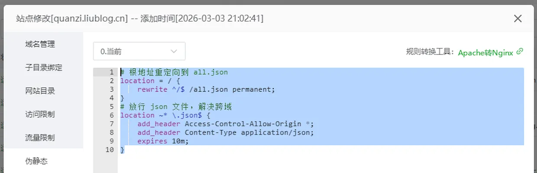Select the 伪静态 tab

tap(36, 161)
